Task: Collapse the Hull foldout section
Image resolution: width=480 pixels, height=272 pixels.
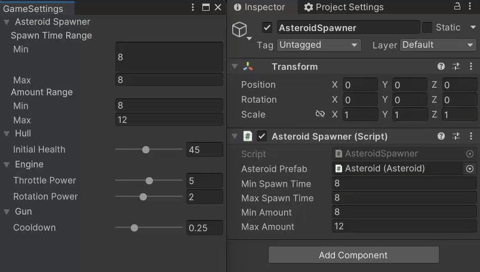Action: click(7, 134)
